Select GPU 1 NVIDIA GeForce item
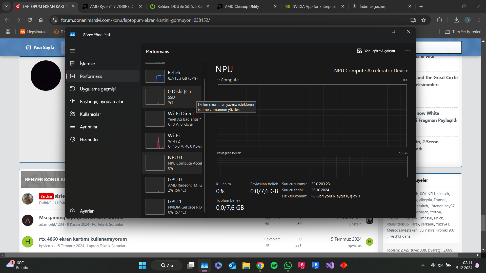 [172, 207]
